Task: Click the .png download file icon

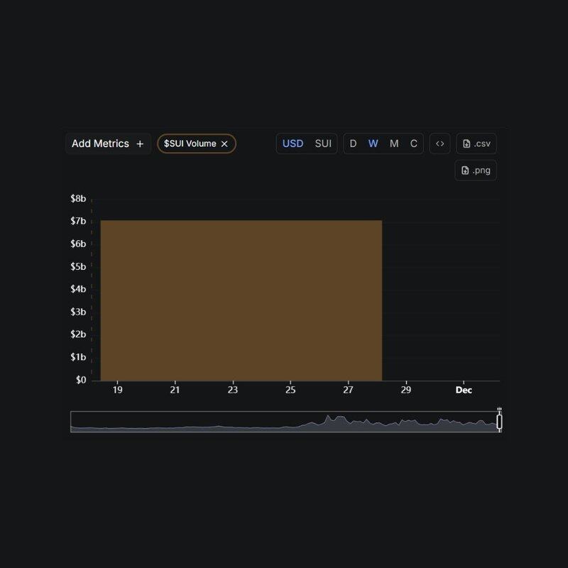Action: pos(465,170)
